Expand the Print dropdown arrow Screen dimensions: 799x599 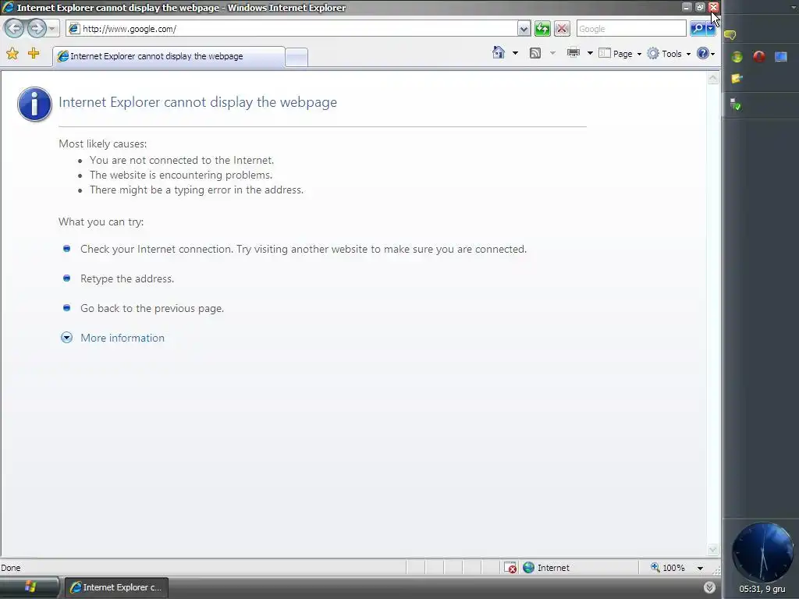tap(590, 53)
